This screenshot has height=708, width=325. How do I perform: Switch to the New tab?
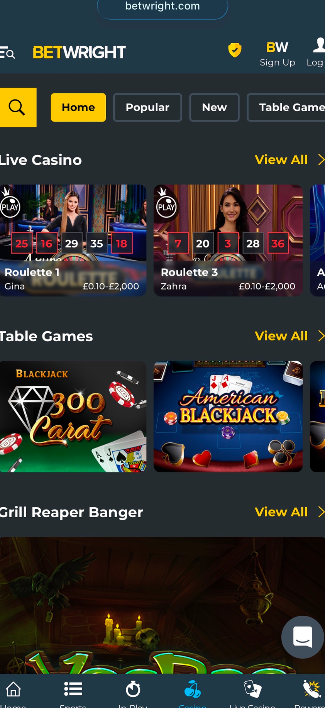(x=214, y=107)
